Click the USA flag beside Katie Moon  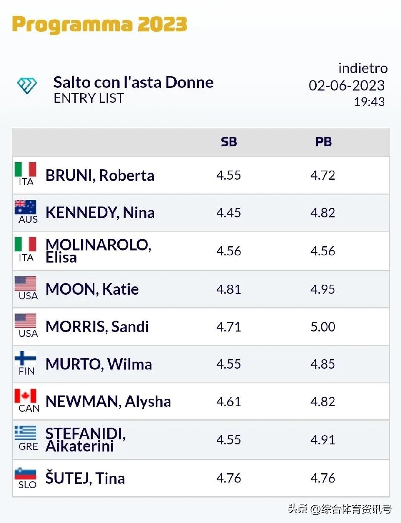[x=25, y=284]
